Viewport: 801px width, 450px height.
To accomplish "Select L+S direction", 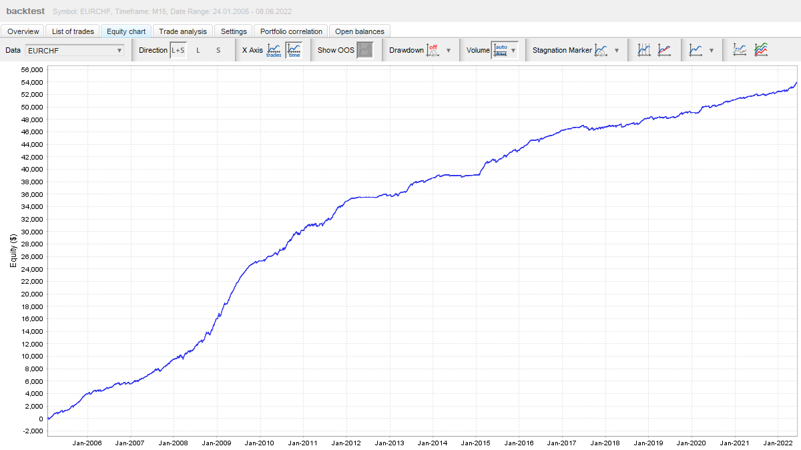I will point(178,50).
